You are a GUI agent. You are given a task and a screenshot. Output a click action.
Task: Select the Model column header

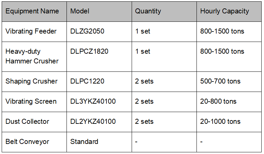(80, 11)
